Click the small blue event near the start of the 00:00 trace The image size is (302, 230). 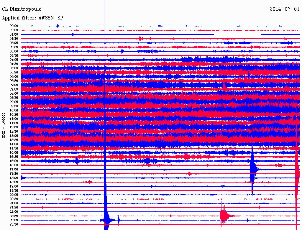point(57,26)
